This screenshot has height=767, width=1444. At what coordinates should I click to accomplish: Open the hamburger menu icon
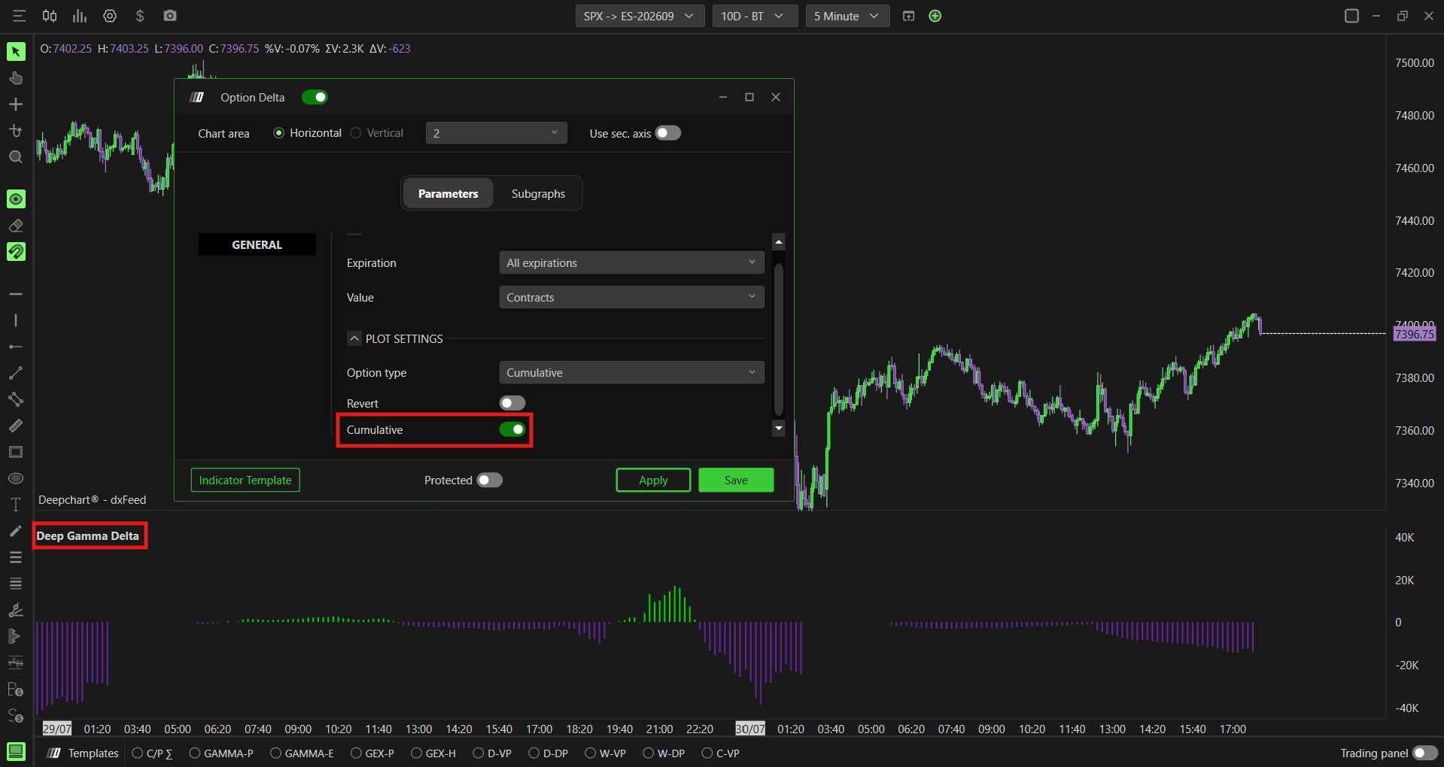coord(19,16)
